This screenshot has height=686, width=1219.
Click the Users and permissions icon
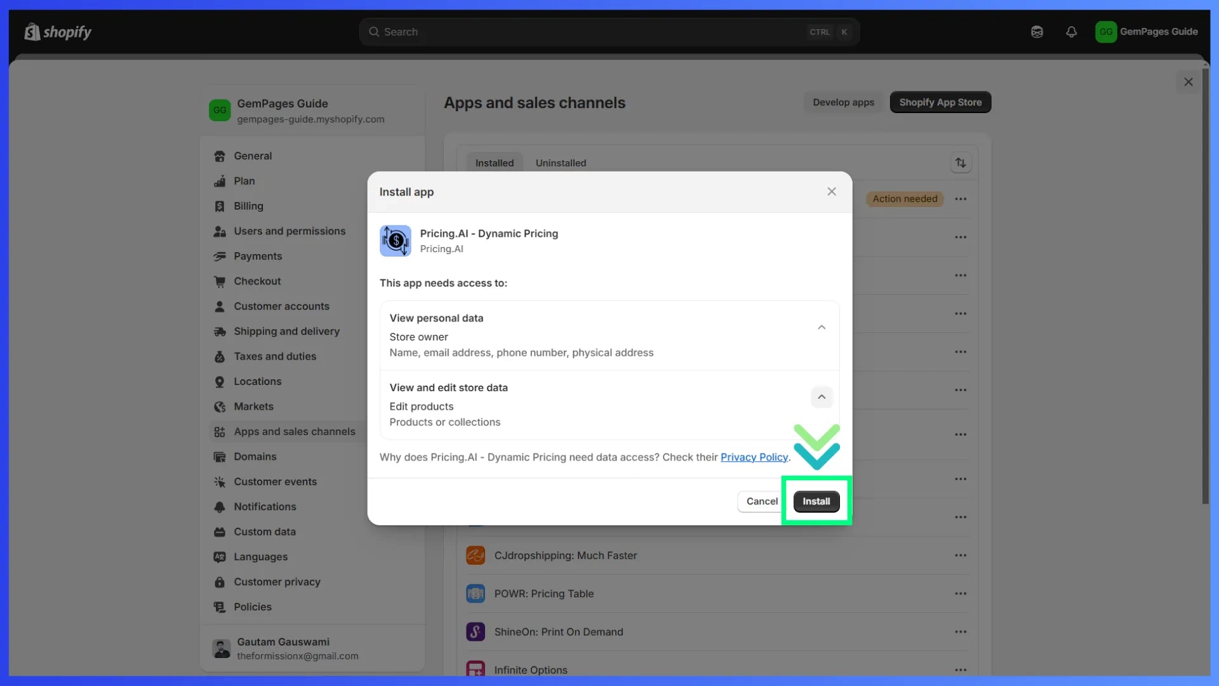coord(220,231)
